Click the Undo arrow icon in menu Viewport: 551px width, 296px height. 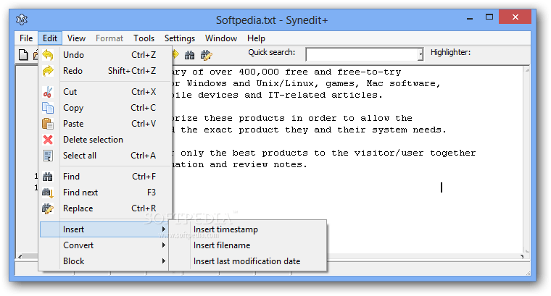point(48,55)
